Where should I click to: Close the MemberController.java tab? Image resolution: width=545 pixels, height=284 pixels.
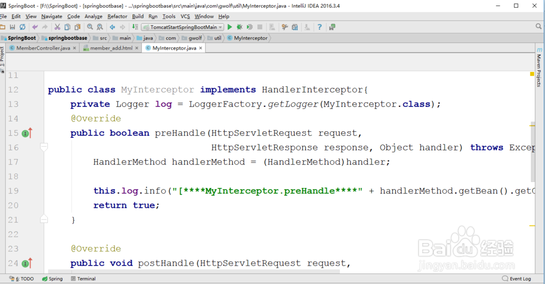pos(74,48)
